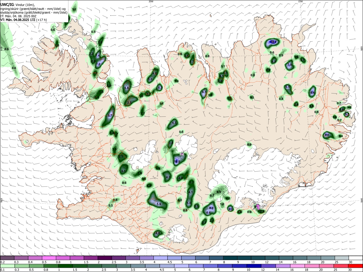Select the 6.6 precipitation value
This screenshot has height=272, width=363.
[x=208, y=212]
